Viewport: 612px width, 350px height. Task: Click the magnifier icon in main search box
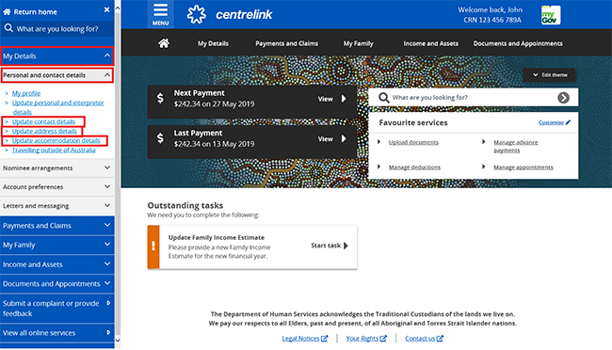click(x=384, y=98)
